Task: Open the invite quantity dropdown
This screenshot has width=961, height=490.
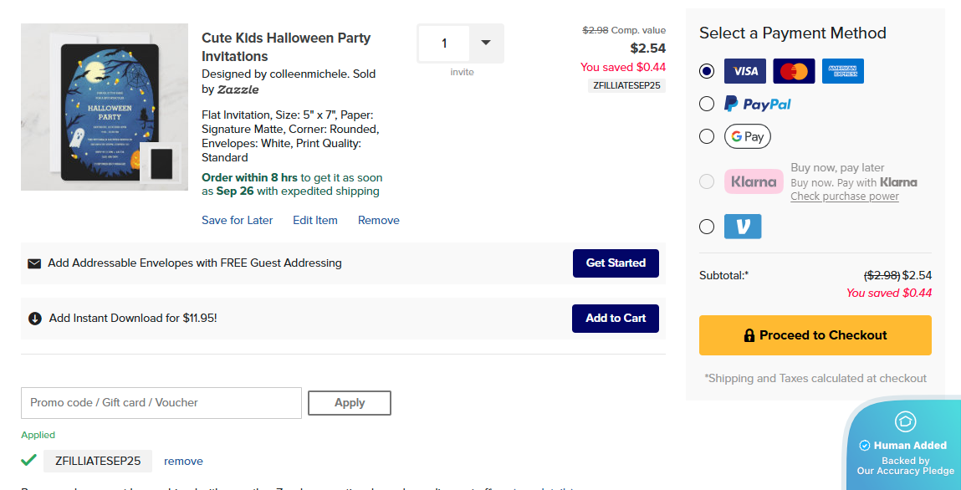Action: coord(485,42)
